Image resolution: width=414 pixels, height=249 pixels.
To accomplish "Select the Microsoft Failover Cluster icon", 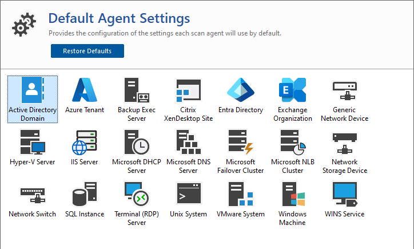I will click(241, 142).
